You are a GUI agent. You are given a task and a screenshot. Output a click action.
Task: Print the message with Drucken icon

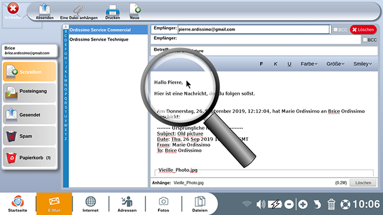(113, 11)
